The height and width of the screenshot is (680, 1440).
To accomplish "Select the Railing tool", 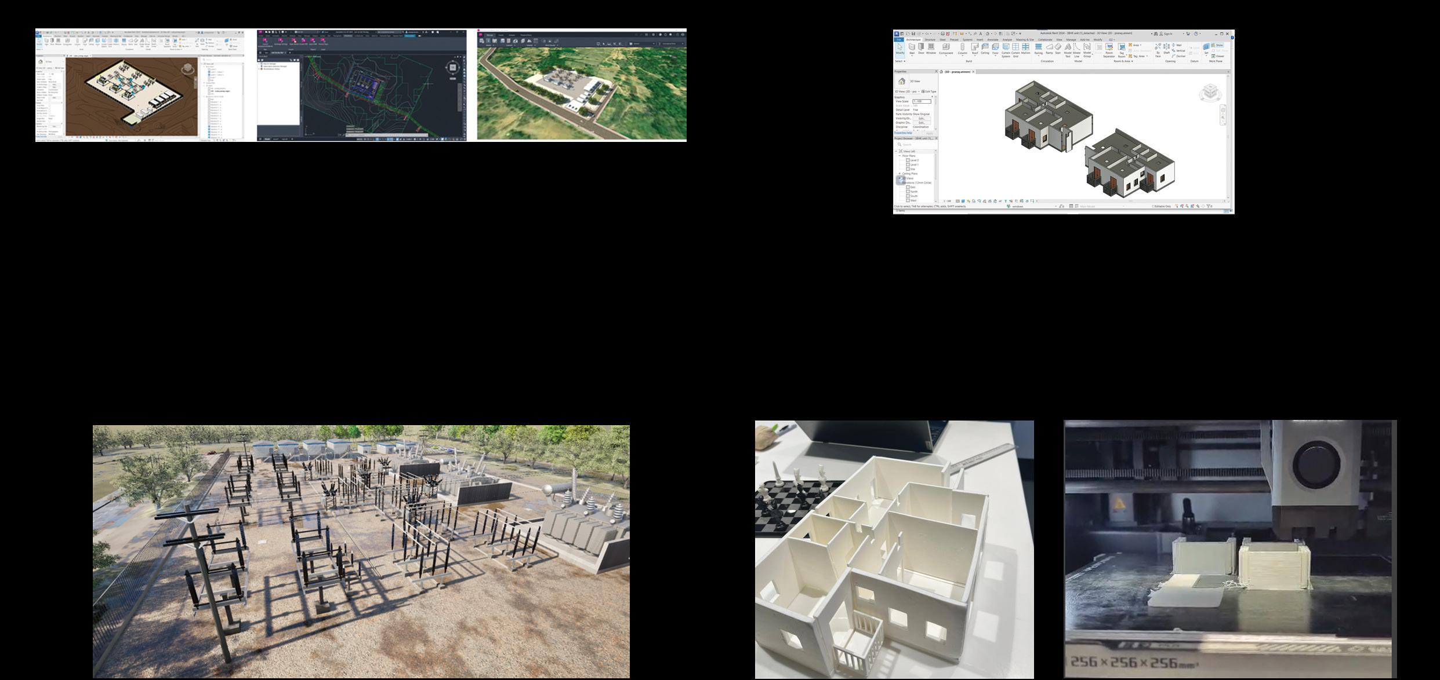I will coord(1038,47).
